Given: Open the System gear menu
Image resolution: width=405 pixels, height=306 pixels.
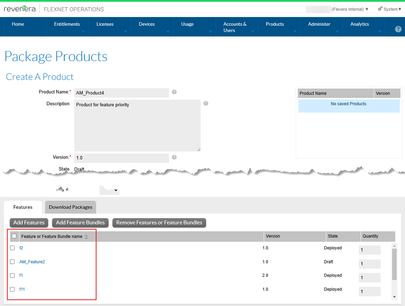Looking at the screenshot, I should click(x=389, y=9).
